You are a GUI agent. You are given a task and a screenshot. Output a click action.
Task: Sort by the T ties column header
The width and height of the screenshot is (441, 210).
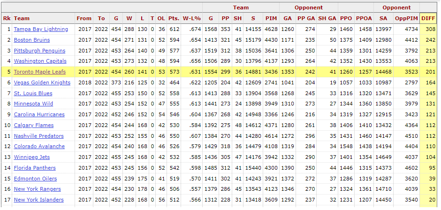point(152,18)
